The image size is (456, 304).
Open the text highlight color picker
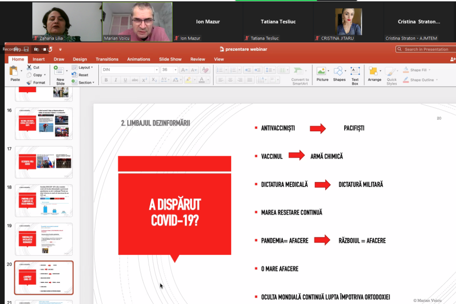[x=194, y=80]
